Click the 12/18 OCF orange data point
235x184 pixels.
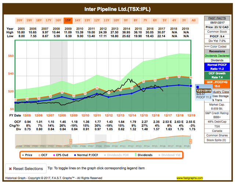[x=179, y=77]
